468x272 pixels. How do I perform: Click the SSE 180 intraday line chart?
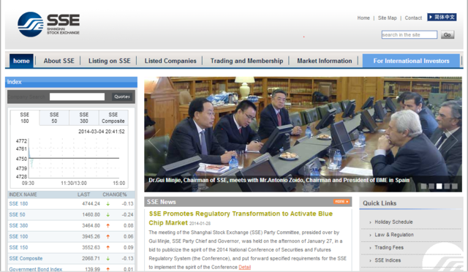pyautogui.click(x=74, y=158)
